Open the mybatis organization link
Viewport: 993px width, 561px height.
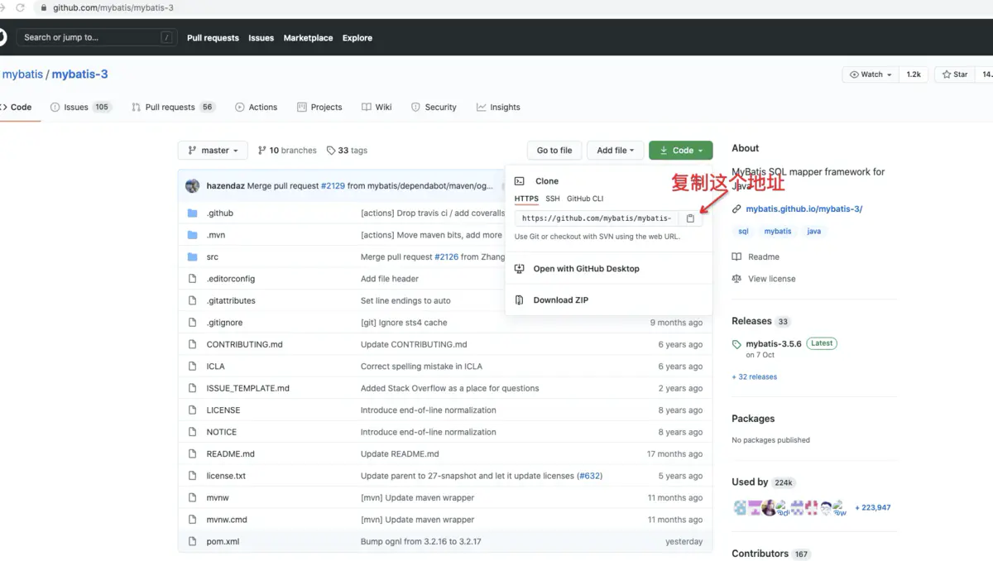22,74
